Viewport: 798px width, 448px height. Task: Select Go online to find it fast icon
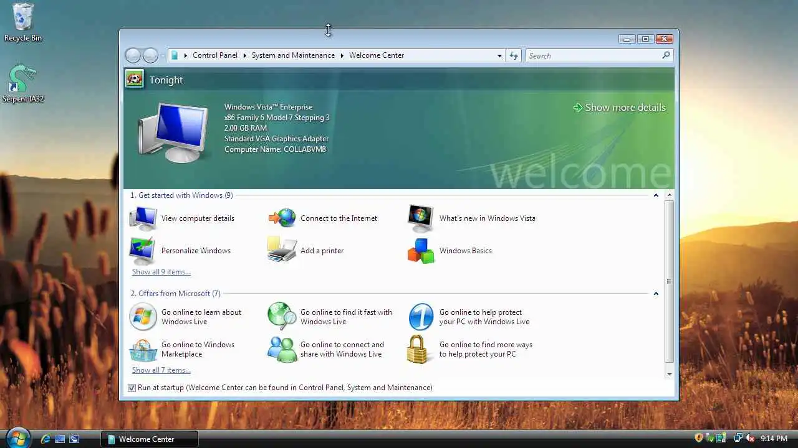point(282,317)
